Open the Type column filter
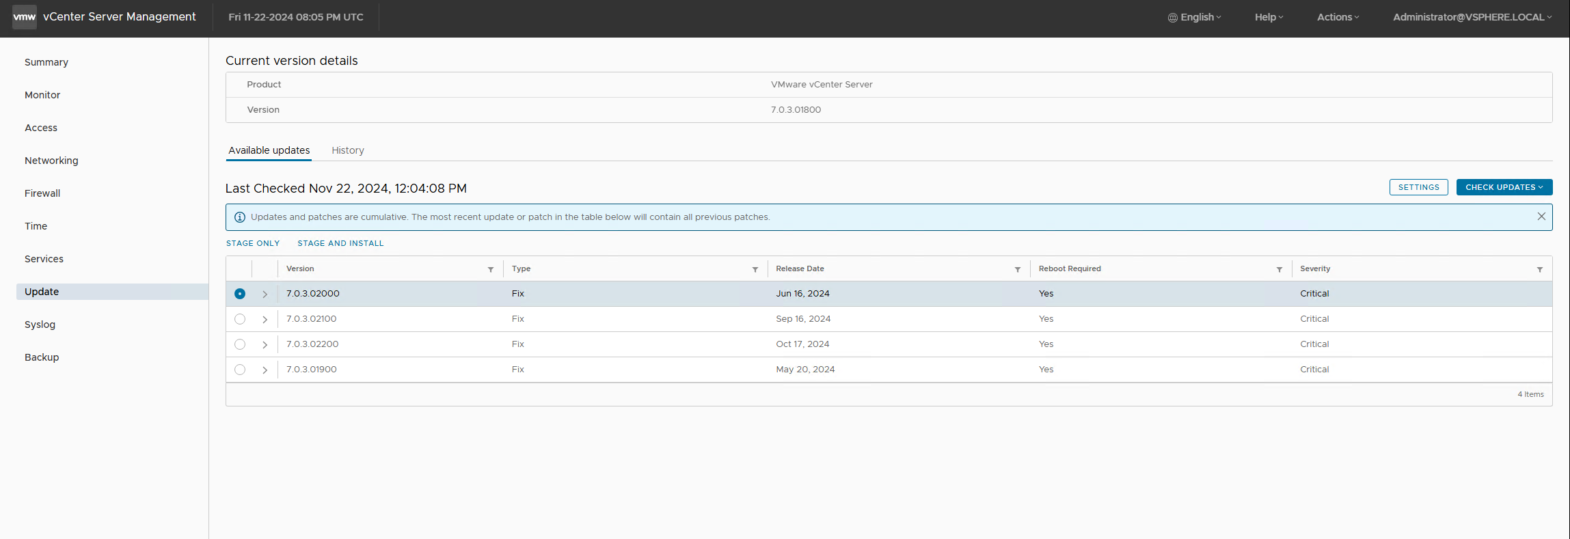 pos(755,269)
